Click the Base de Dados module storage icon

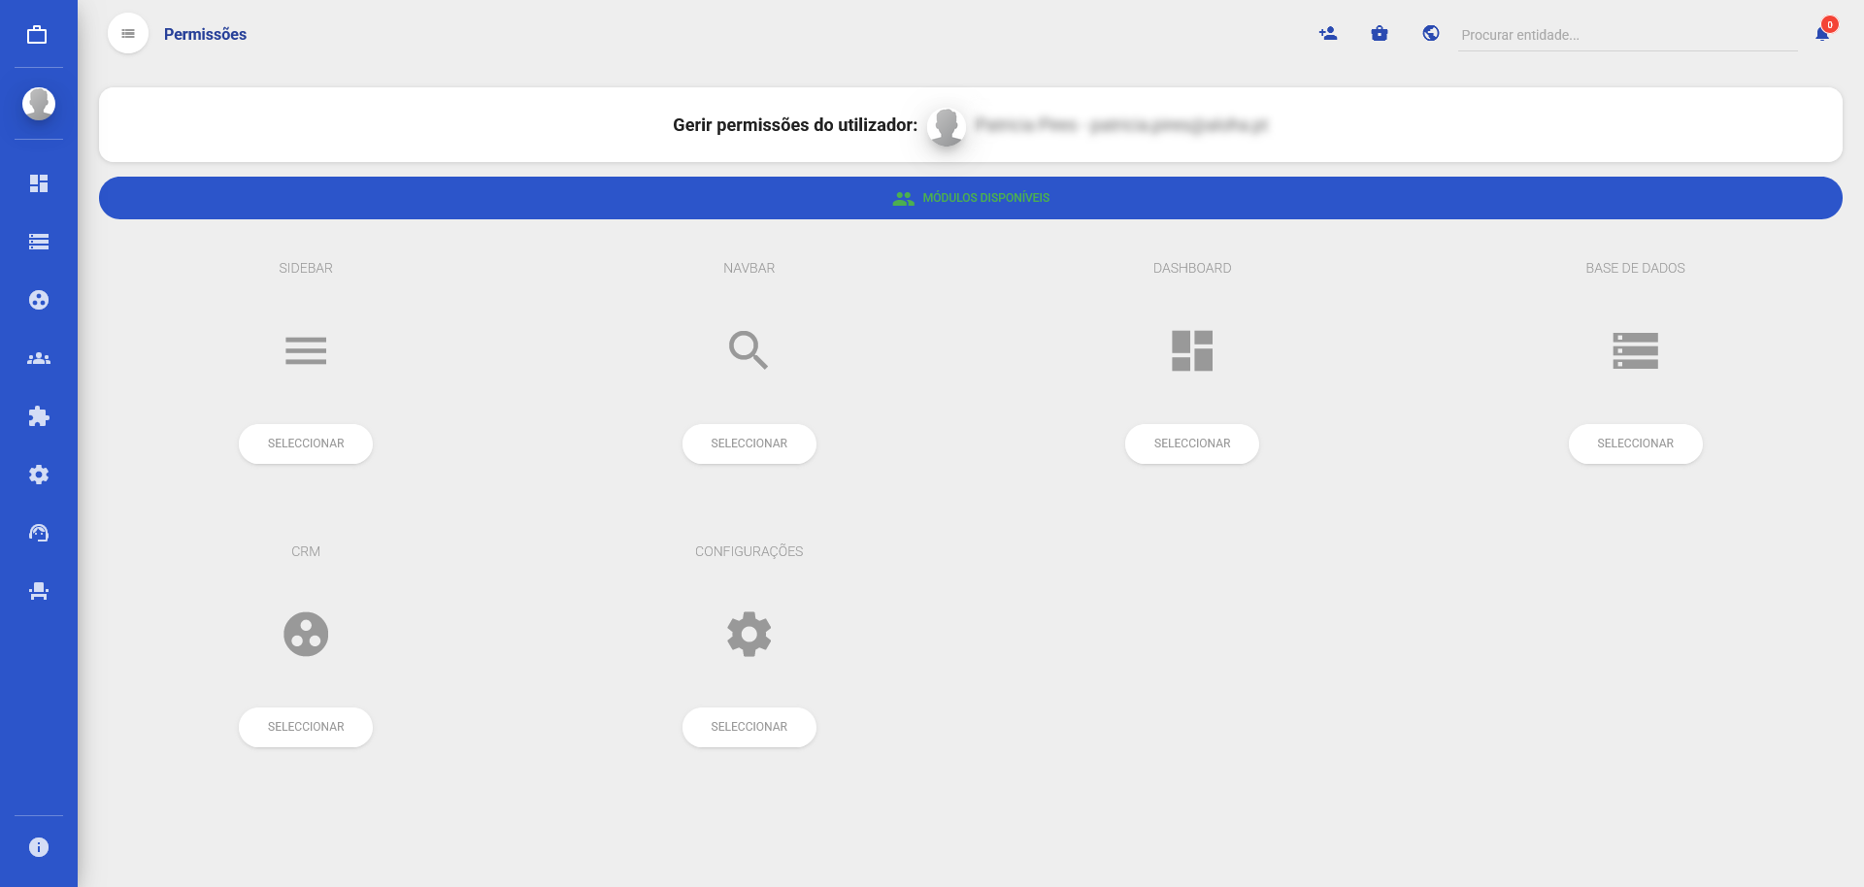pos(1636,350)
